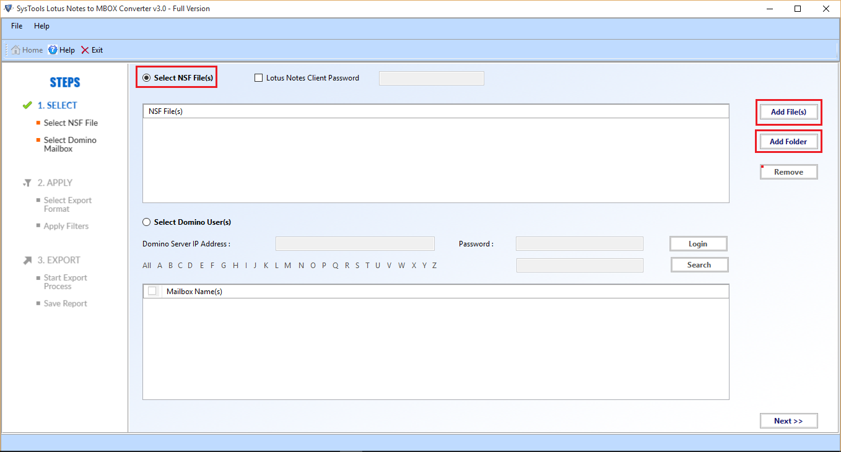Filter mailboxes by letter B
This screenshot has width=841, height=452.
click(x=170, y=266)
